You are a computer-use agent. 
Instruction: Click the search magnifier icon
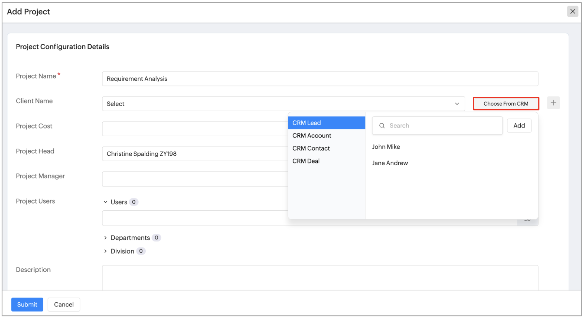click(382, 126)
